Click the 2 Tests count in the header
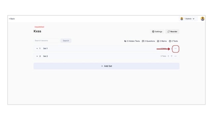This screenshot has height=120, width=213. 173,41
